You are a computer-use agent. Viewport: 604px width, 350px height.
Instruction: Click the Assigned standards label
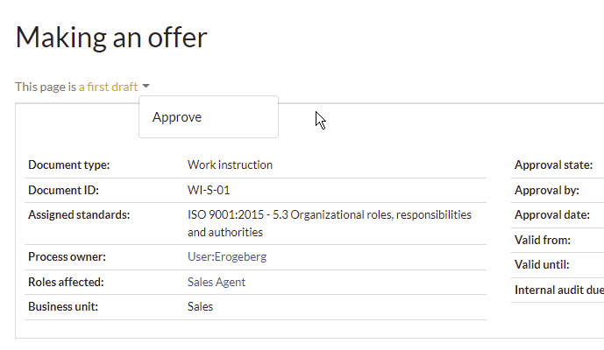click(79, 214)
